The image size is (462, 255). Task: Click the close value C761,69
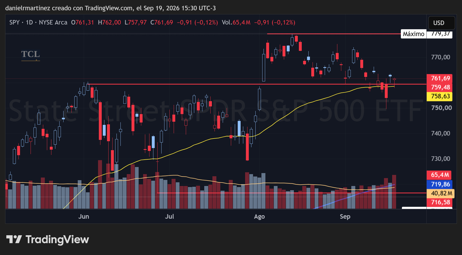pyautogui.click(x=162, y=22)
